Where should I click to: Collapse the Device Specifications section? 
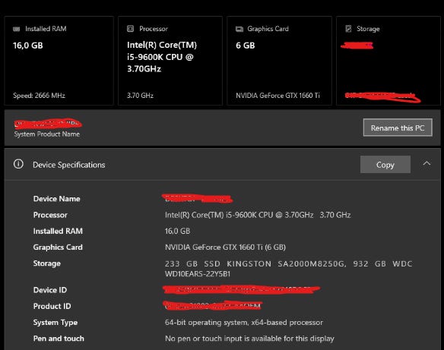(x=427, y=163)
